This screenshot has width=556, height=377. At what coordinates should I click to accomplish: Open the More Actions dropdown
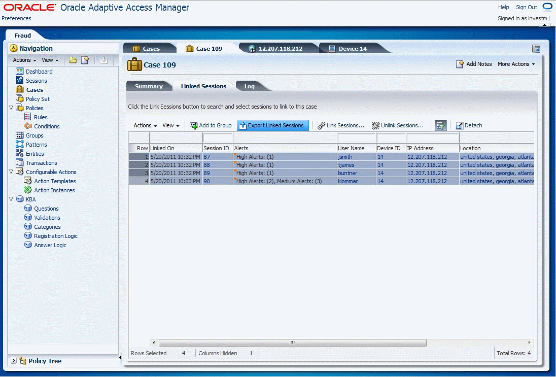coord(514,64)
